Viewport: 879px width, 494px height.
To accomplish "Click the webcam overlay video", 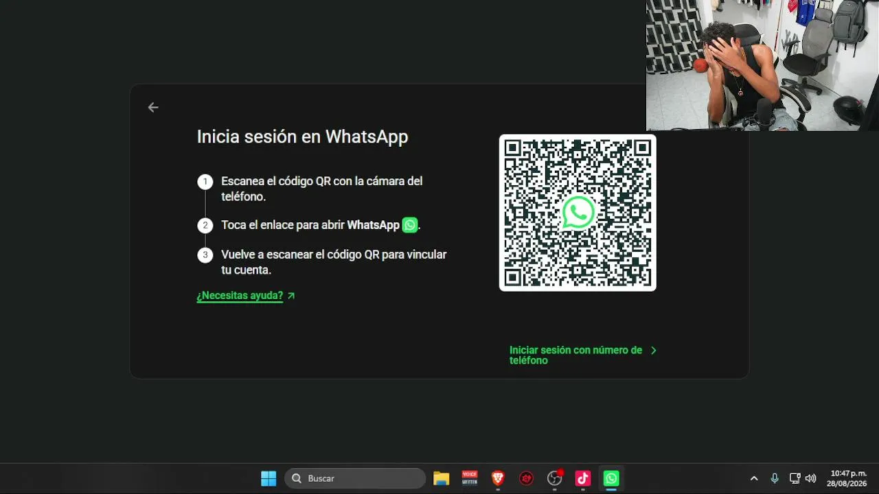I will [x=762, y=65].
